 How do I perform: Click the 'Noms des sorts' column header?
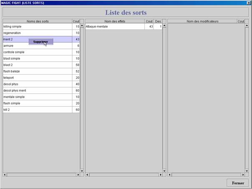click(x=38, y=21)
